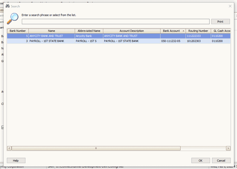This screenshot has width=237, height=169.
Task: Select the PAYROLL - 1ST STATE BANK row
Action: tap(52, 41)
